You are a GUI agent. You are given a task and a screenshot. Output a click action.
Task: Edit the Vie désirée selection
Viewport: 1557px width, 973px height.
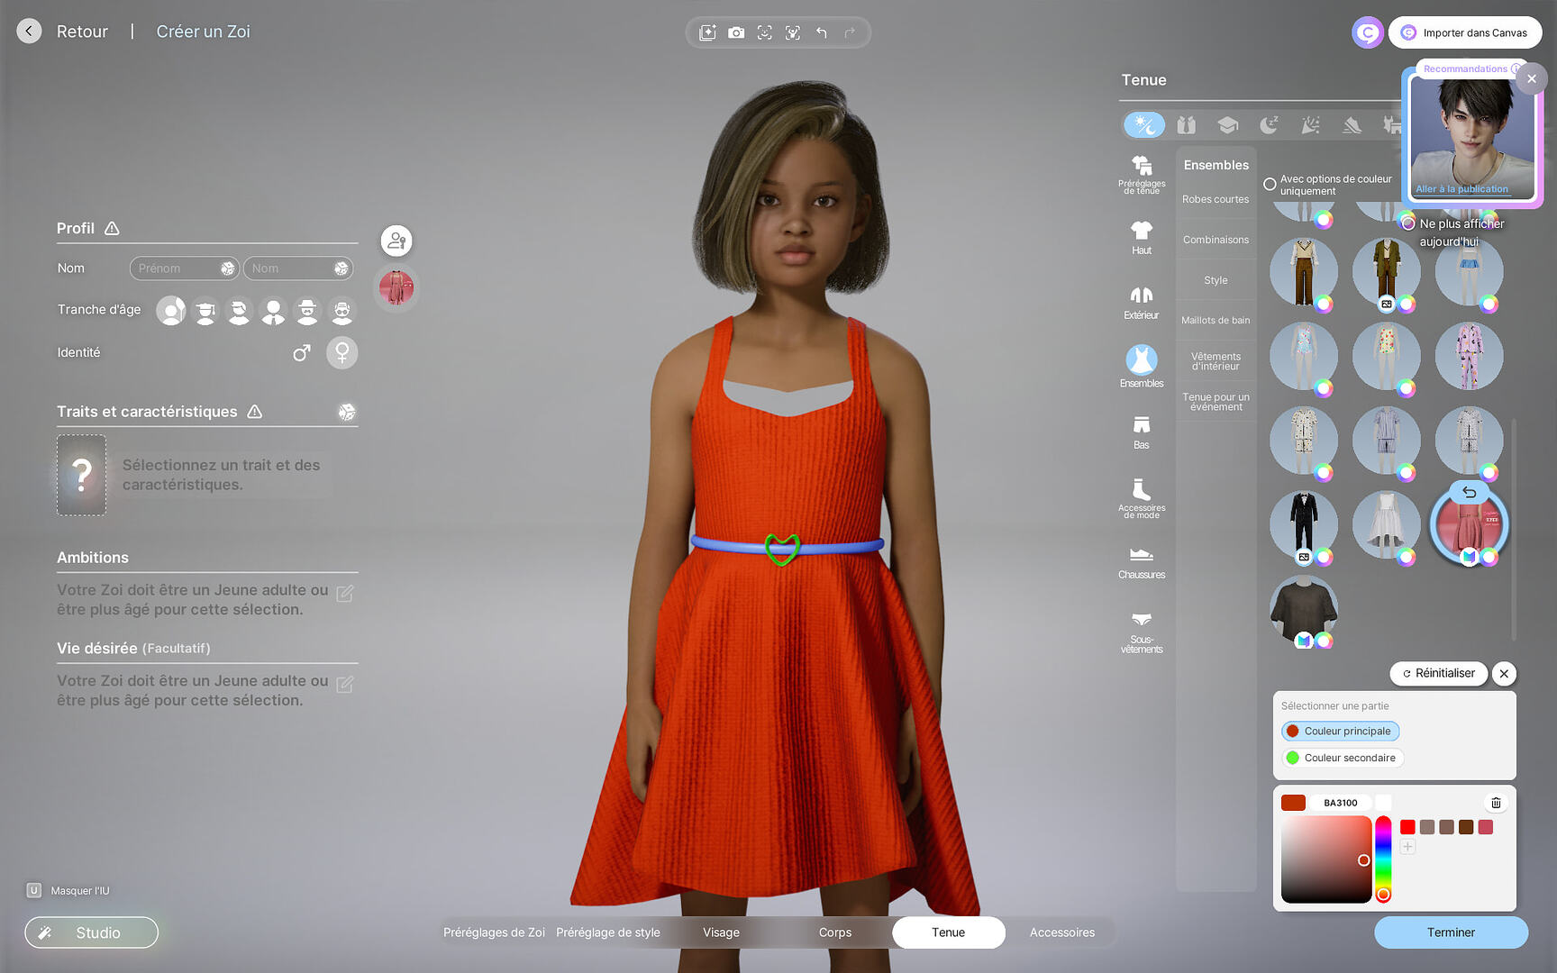[344, 685]
